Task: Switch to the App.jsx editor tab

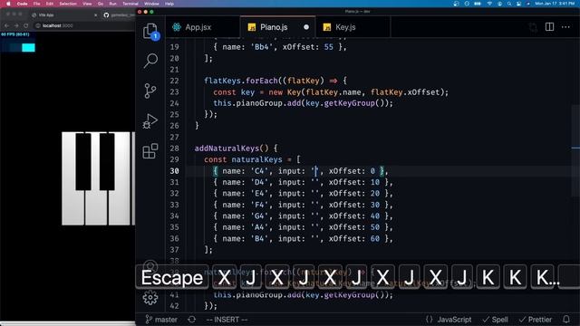Action: (x=203, y=27)
